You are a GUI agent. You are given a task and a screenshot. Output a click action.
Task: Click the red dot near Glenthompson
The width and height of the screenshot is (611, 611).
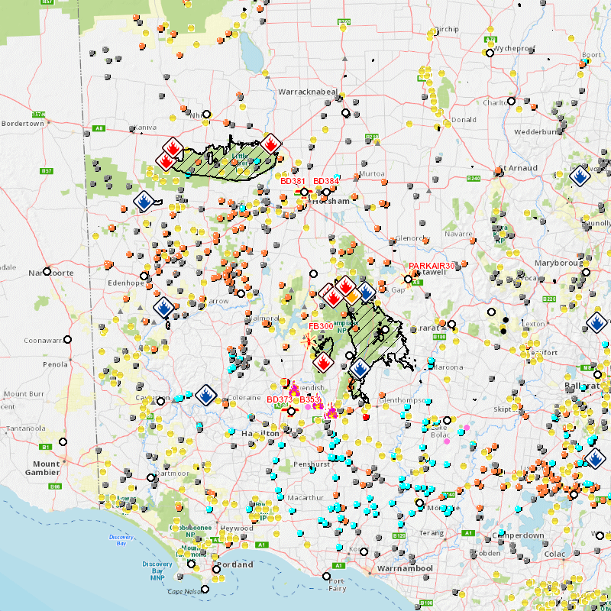(x=366, y=417)
